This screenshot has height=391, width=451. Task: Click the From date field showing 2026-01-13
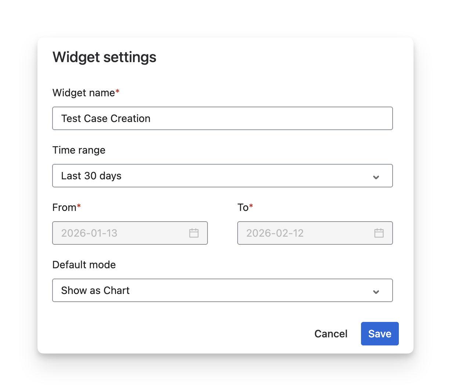[121, 233]
